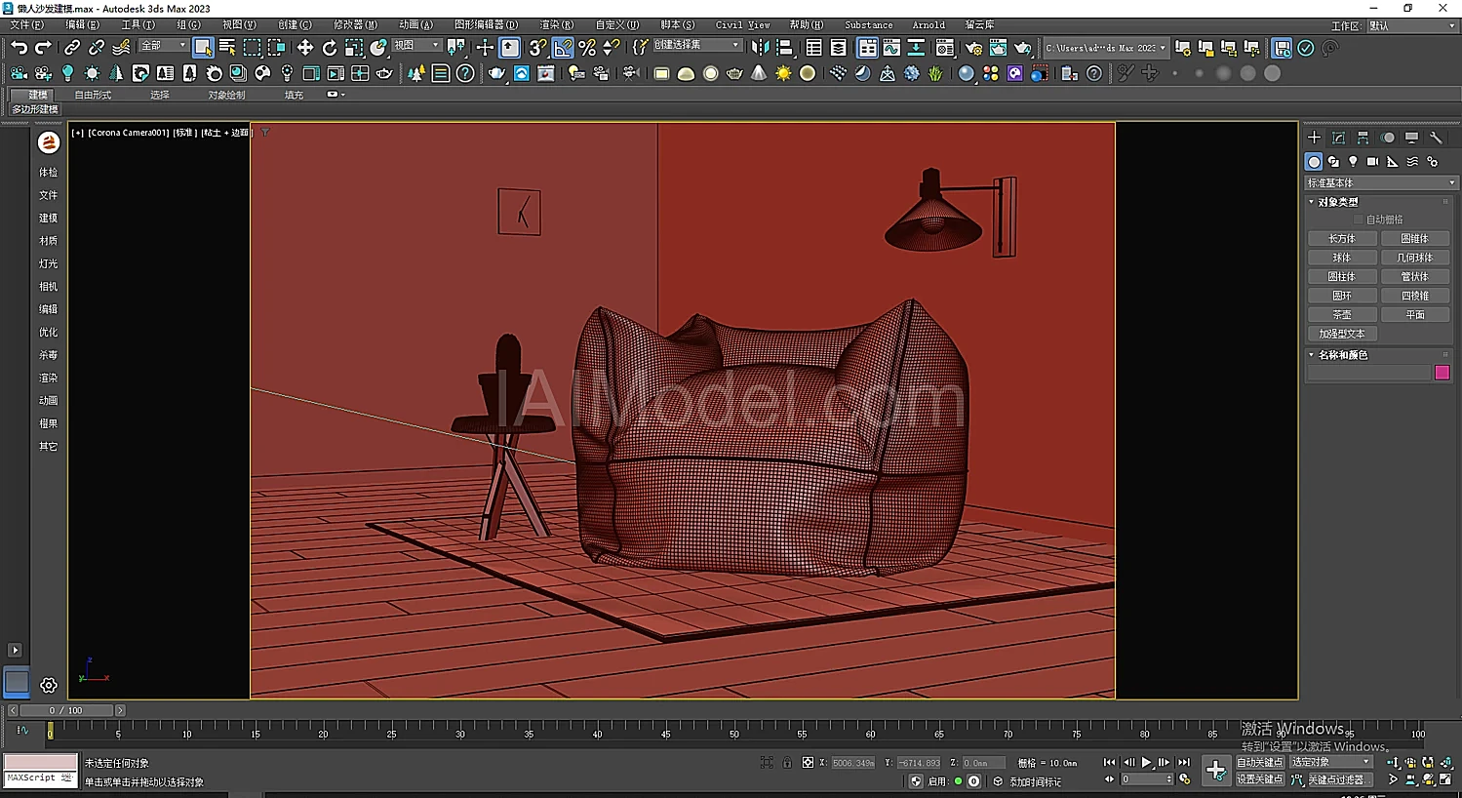Click the object name input field

pos(1368,373)
